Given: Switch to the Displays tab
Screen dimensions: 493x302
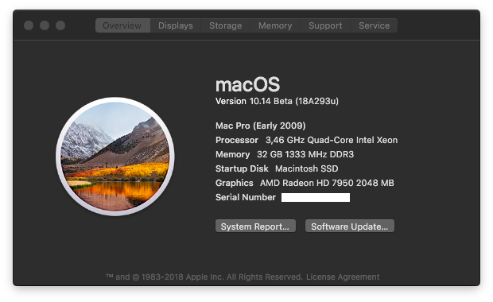Looking at the screenshot, I should [x=176, y=25].
